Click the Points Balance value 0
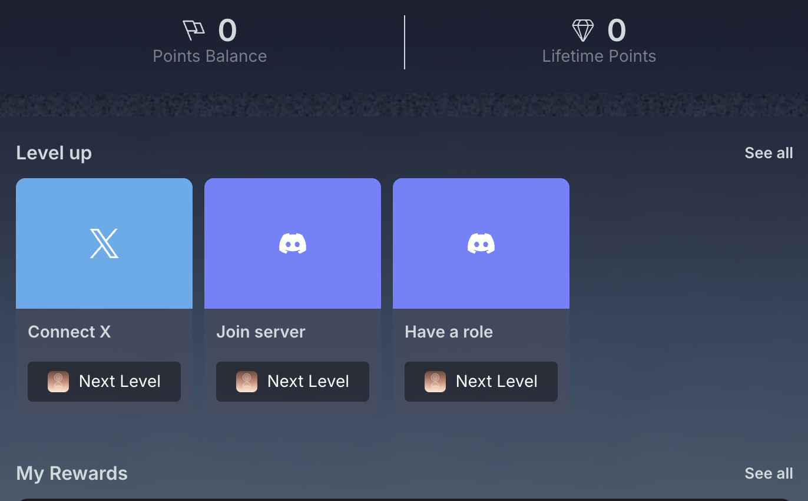Screen dimensions: 808x501 click(x=227, y=30)
